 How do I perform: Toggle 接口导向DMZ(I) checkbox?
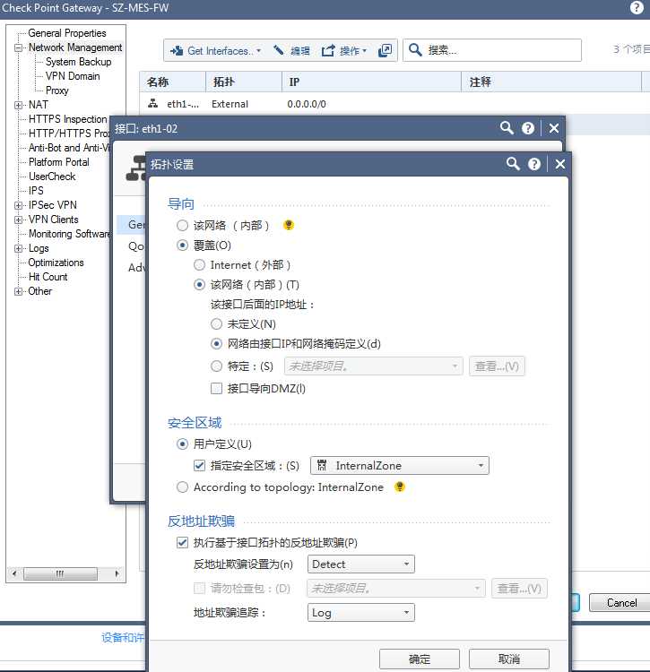[x=216, y=388]
